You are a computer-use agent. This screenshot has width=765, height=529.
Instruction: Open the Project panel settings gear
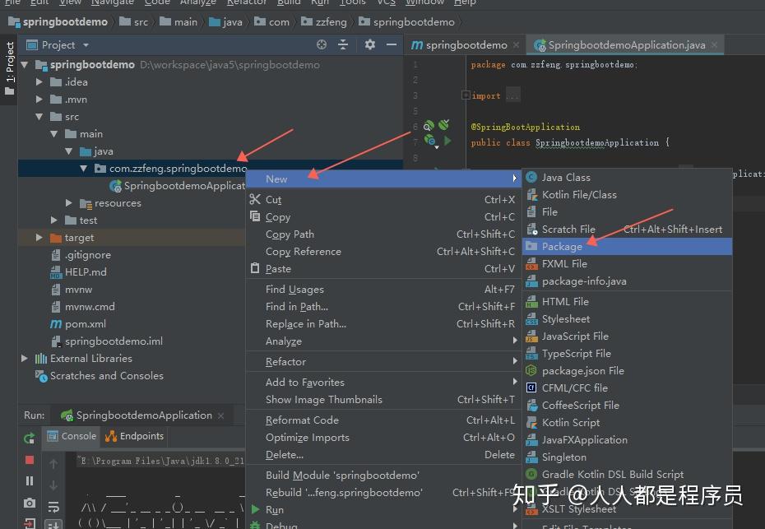369,44
